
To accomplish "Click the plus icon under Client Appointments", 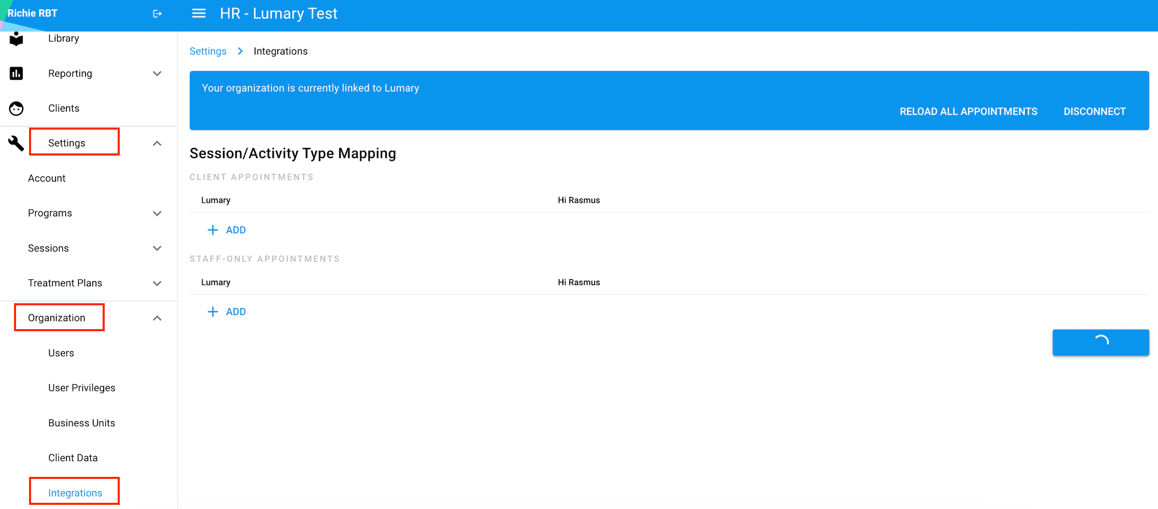I will click(213, 230).
